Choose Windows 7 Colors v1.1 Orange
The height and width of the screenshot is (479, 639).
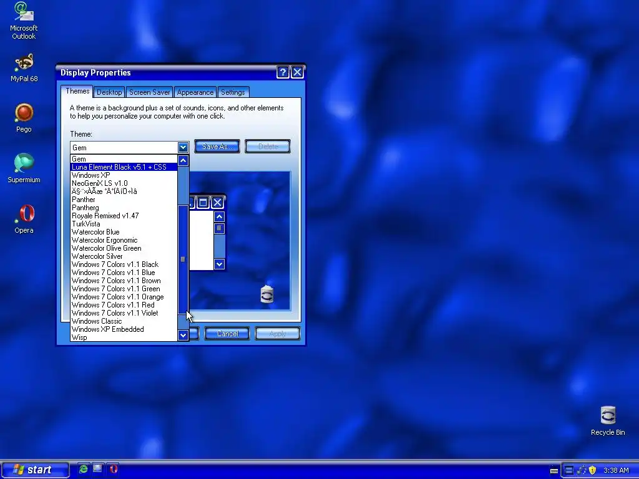pyautogui.click(x=124, y=297)
